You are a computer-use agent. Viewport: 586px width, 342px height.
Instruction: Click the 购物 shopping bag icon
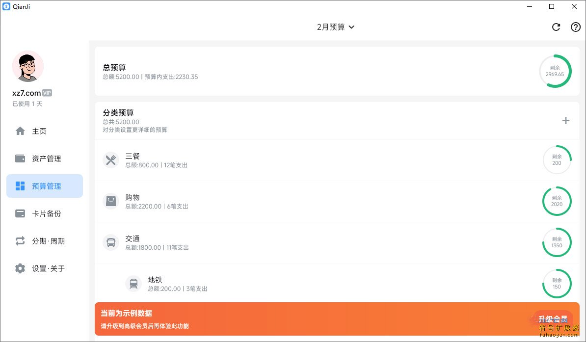pyautogui.click(x=111, y=201)
